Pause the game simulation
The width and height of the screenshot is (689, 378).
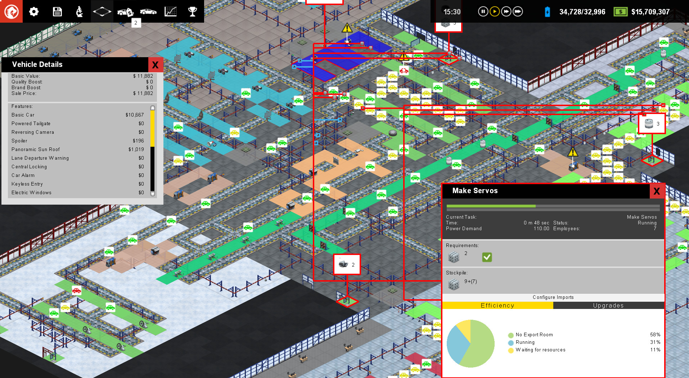coord(483,12)
